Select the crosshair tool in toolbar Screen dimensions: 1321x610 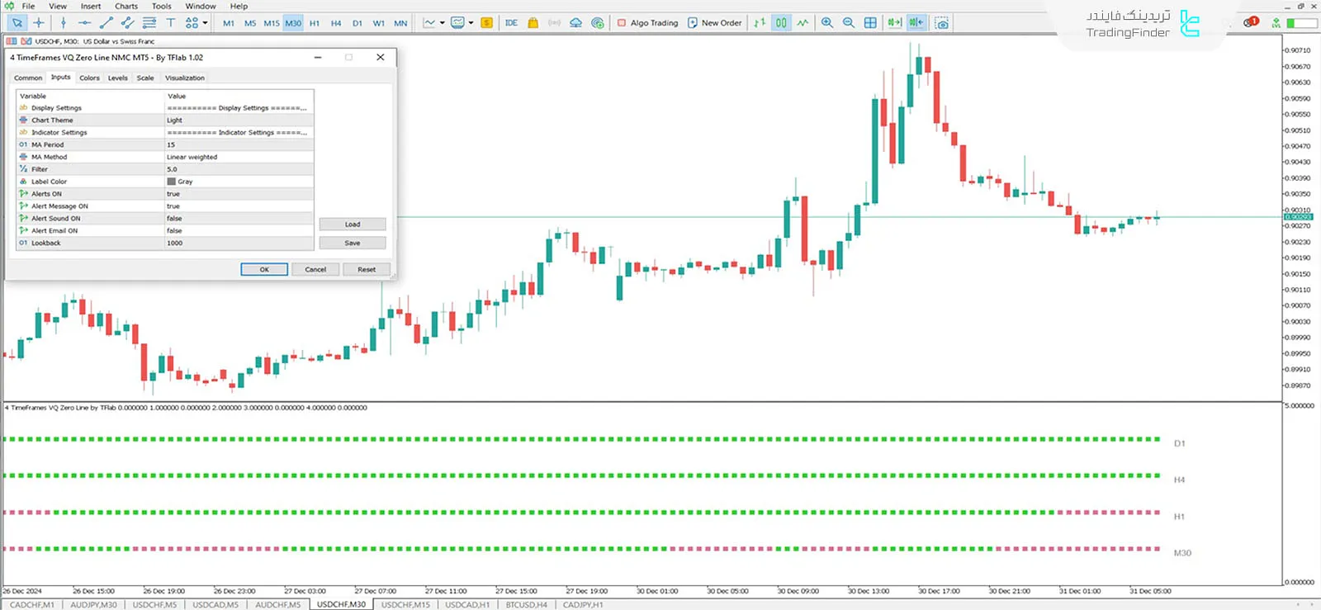(38, 23)
